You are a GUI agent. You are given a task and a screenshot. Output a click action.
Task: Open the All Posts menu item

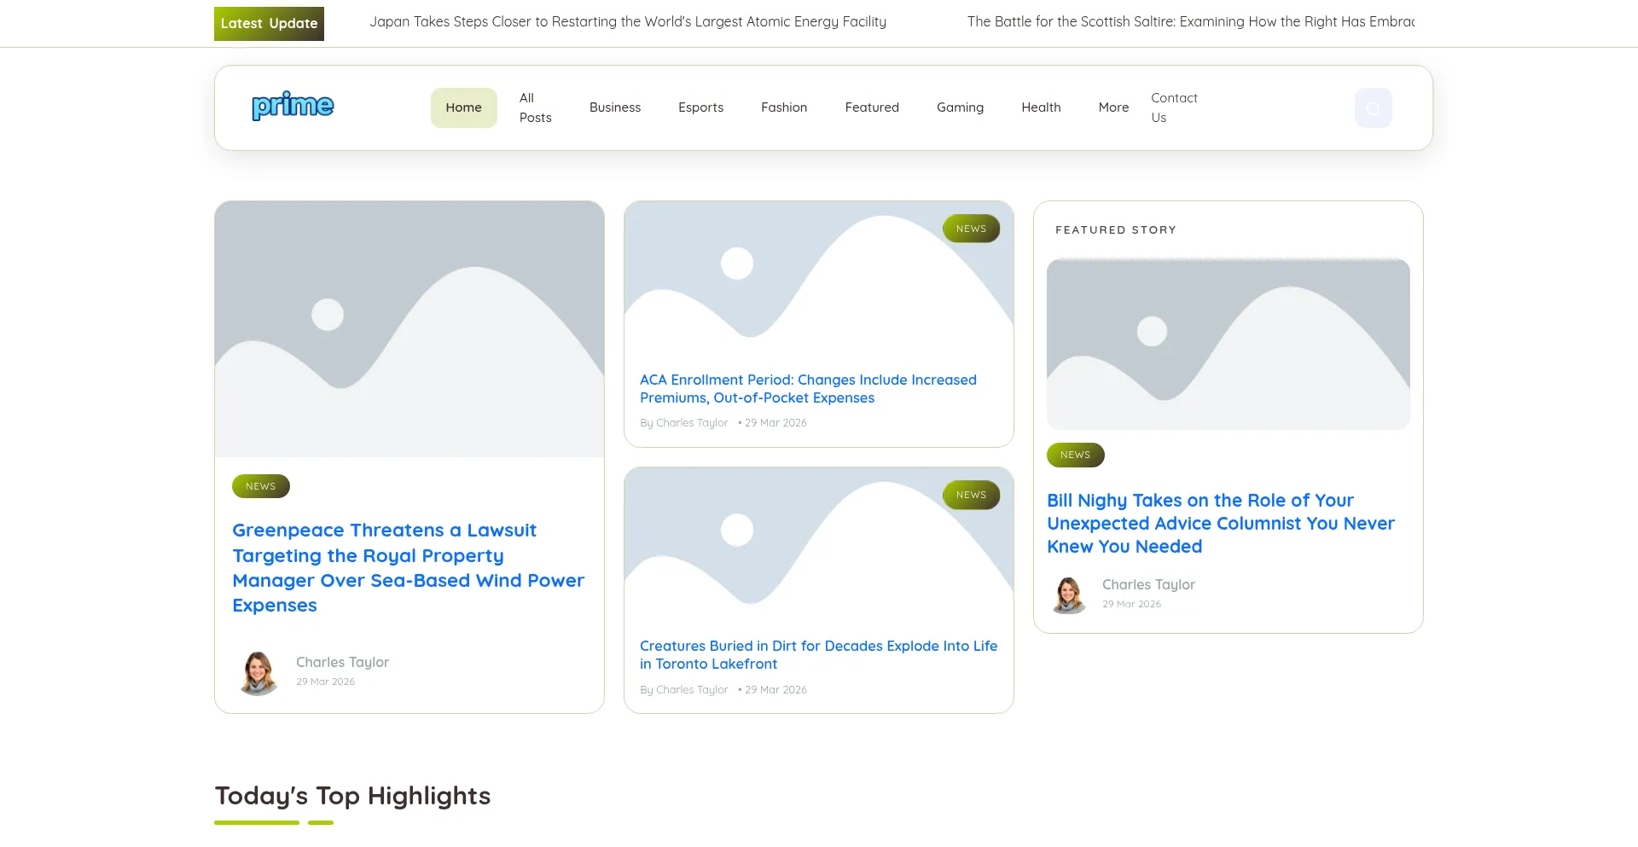pos(535,107)
